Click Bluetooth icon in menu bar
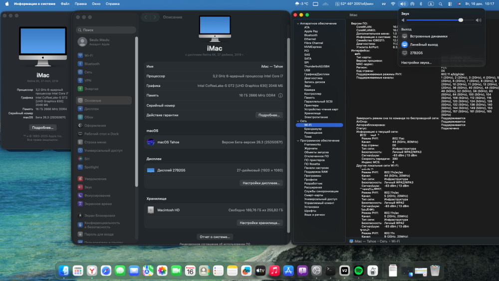This screenshot has width=499, height=281. click(x=421, y=4)
